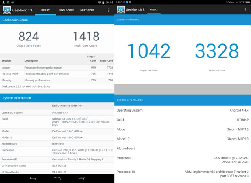Tap the Integer multi-core value 1738
The image size is (251, 183).
pos(110,68)
